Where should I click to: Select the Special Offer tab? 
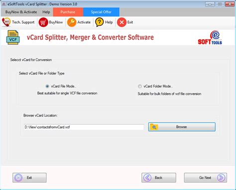coord(101,12)
